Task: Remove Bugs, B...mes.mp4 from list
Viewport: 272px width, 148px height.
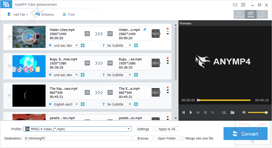Action: 168,58
